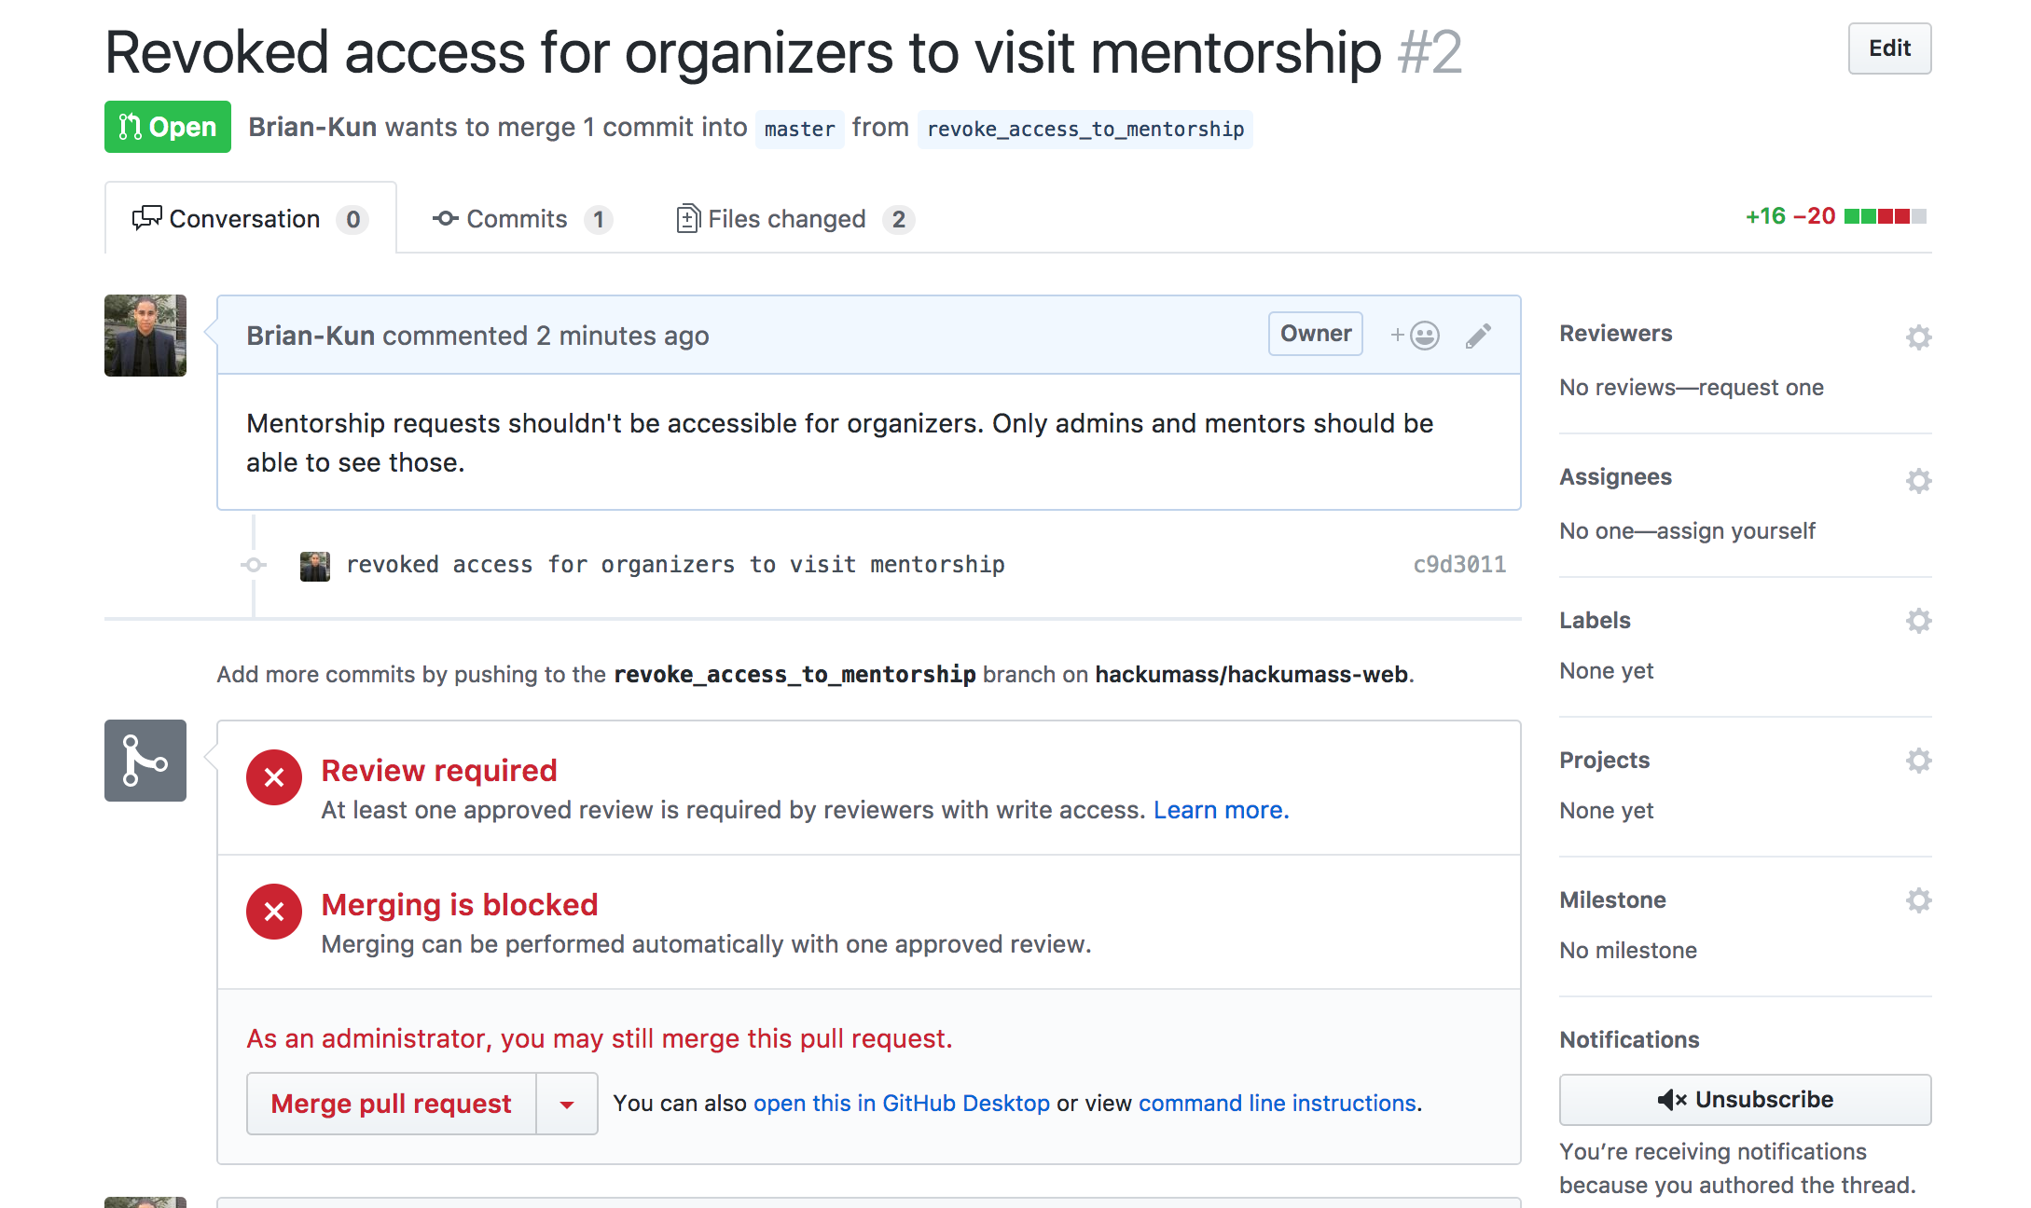This screenshot has width=2031, height=1208.
Task: Open command line instructions link
Action: click(x=1277, y=1104)
